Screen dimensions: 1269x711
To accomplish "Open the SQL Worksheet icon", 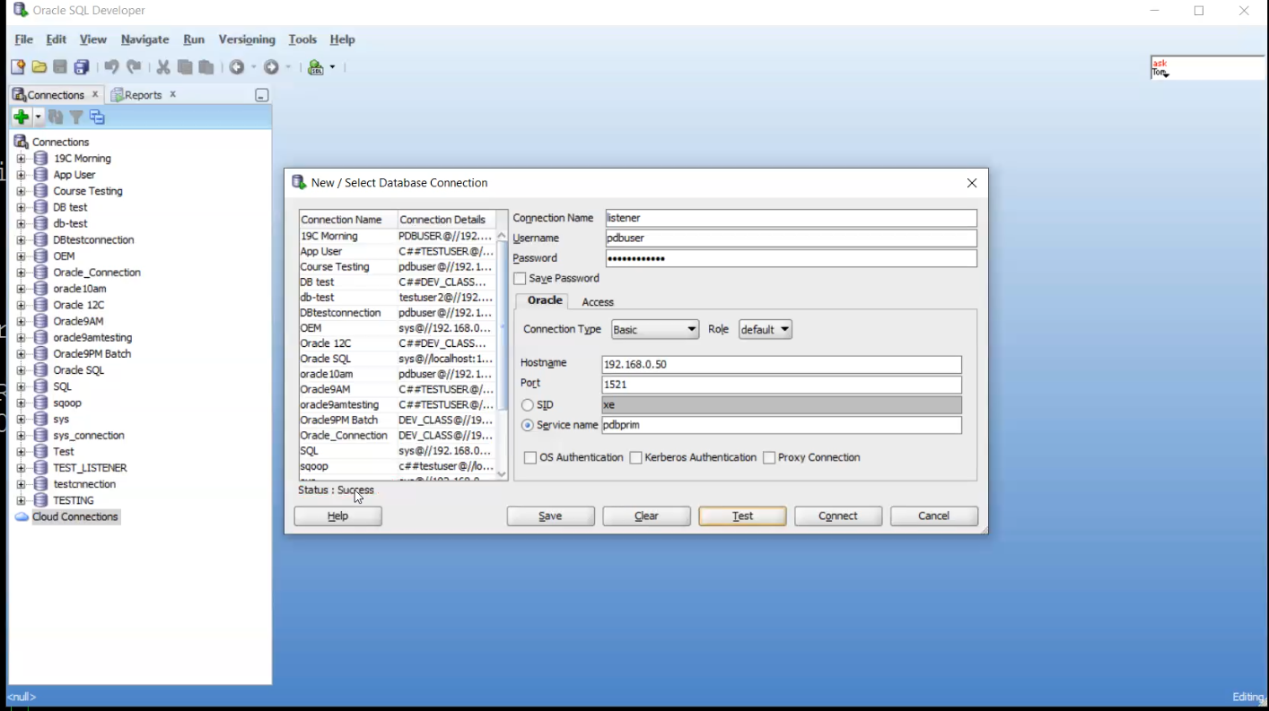I will click(x=316, y=67).
